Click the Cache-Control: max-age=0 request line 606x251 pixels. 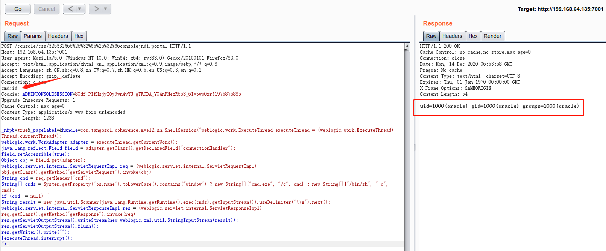[x=33, y=106]
